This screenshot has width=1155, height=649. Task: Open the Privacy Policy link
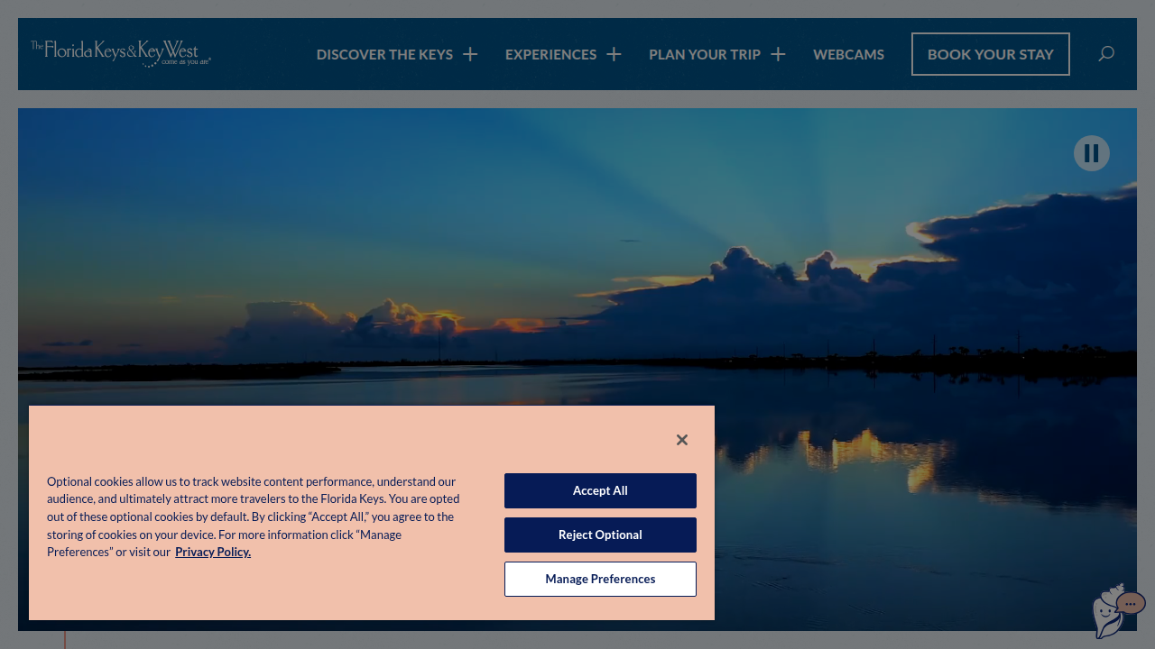coord(212,552)
